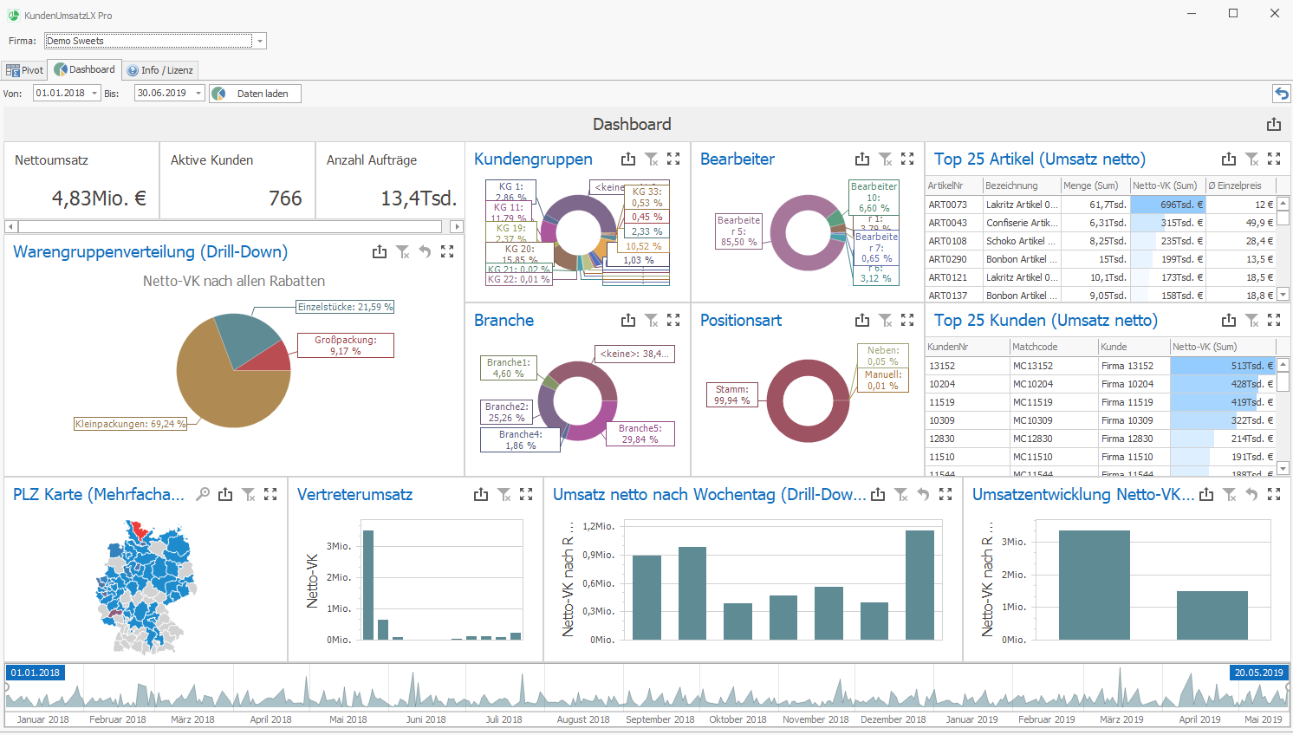Click the undo arrow at top right
Image resolution: width=1293 pixels, height=735 pixels.
1281,94
